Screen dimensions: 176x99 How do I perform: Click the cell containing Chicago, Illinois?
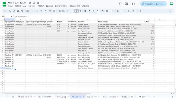(x=88, y=24)
